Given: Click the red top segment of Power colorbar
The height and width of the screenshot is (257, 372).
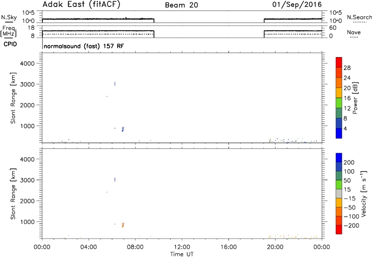Looking at the screenshot, I should click(x=339, y=62).
